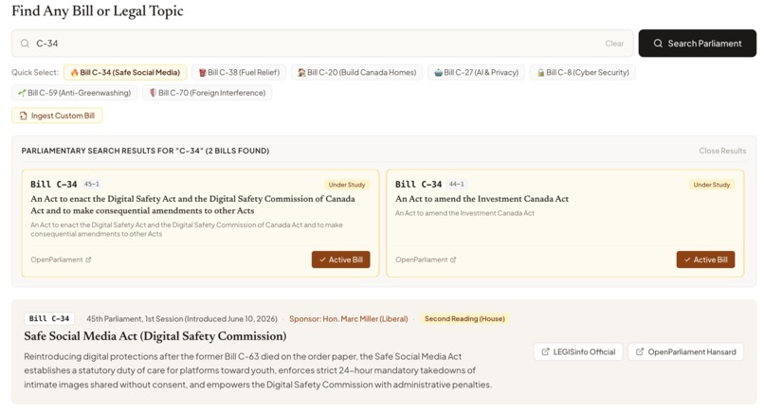764x413 pixels.
Task: Select Bill C-38 (Fuel Relief) quick chip
Action: [x=239, y=73]
